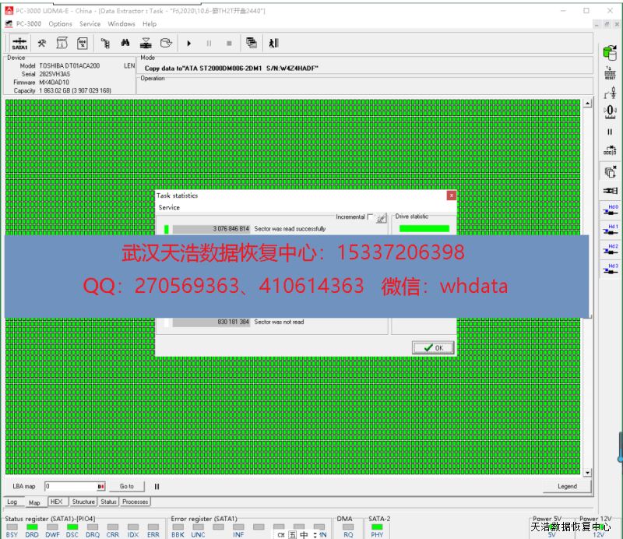Click the Legend button

coord(567,486)
